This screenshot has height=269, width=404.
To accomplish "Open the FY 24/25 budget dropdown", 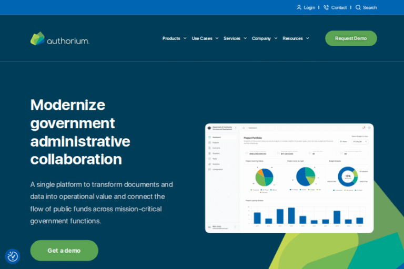I will pyautogui.click(x=360, y=141).
